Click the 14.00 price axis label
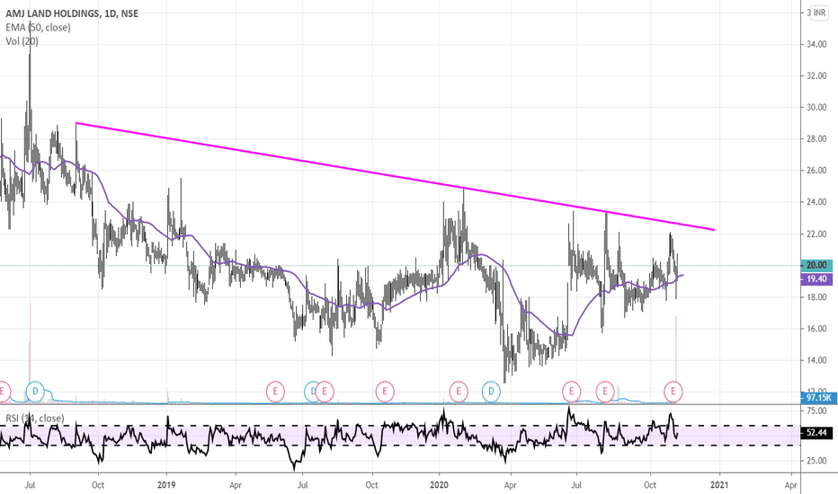The height and width of the screenshot is (494, 838). tap(816, 360)
